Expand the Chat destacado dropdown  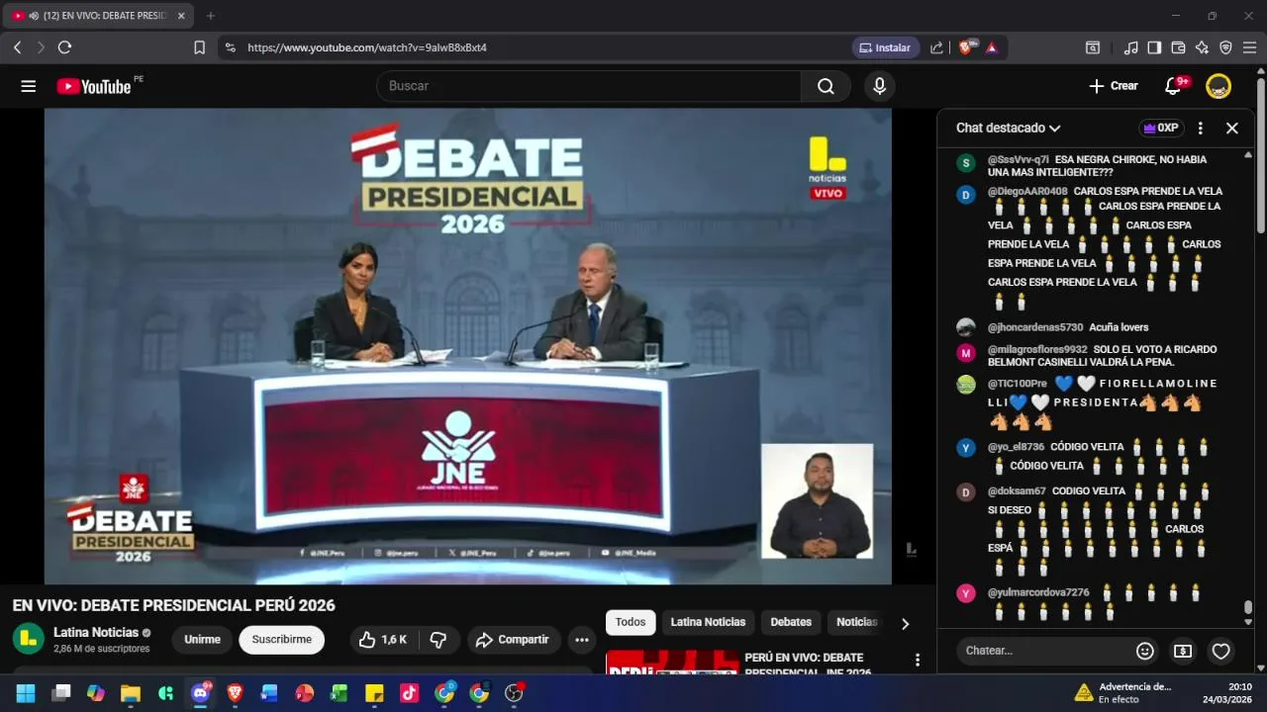coord(1009,128)
